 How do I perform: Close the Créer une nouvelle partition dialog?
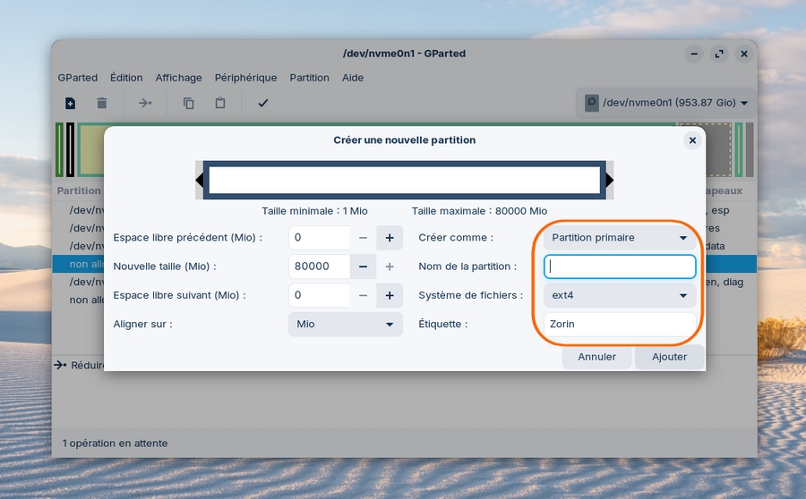point(691,140)
